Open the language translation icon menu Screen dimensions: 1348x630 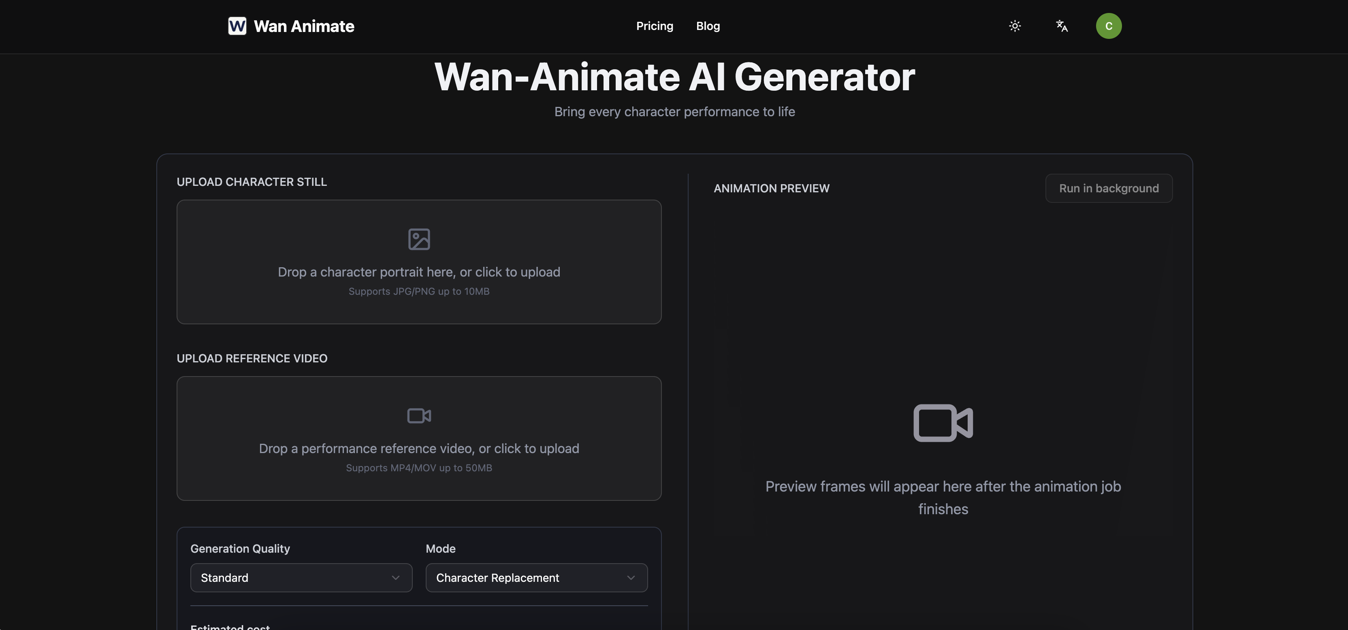click(x=1062, y=26)
